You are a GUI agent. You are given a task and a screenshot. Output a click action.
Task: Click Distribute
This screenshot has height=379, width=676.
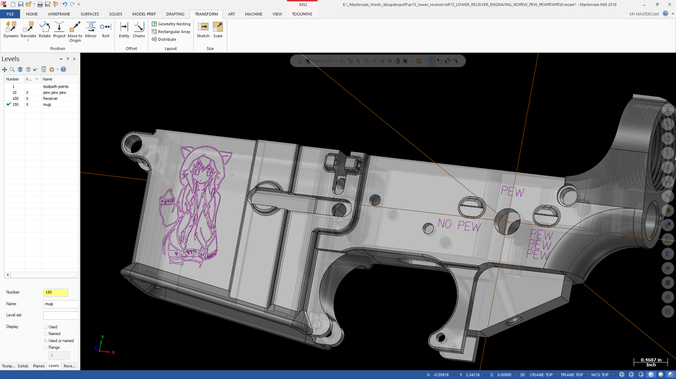tap(164, 39)
